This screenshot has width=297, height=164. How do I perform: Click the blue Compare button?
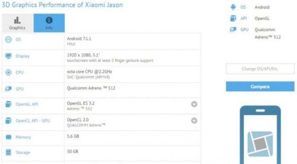(260, 86)
